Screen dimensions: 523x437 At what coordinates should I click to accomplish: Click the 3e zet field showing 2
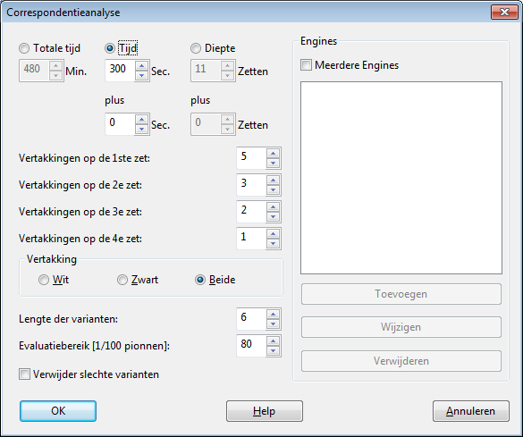251,212
